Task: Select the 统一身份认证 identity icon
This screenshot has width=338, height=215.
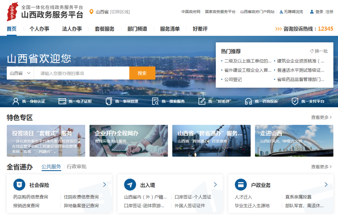Action: pyautogui.click(x=15, y=101)
